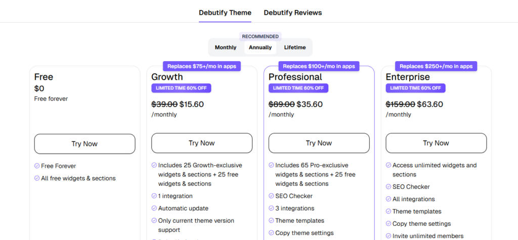Click Try Now under Free plan
The height and width of the screenshot is (240, 518).
click(x=84, y=144)
